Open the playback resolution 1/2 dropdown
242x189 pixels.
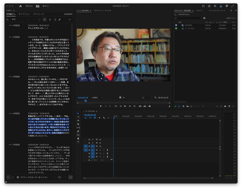(147, 98)
